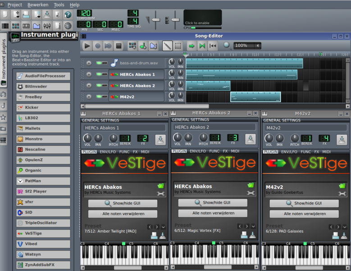
Task: Click Alle noten verwijderen in M42v2 window
Action: click(x=304, y=214)
